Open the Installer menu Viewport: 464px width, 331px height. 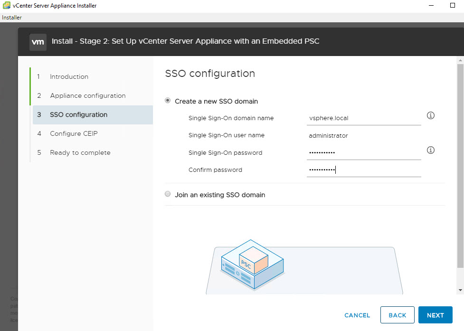[x=12, y=18]
